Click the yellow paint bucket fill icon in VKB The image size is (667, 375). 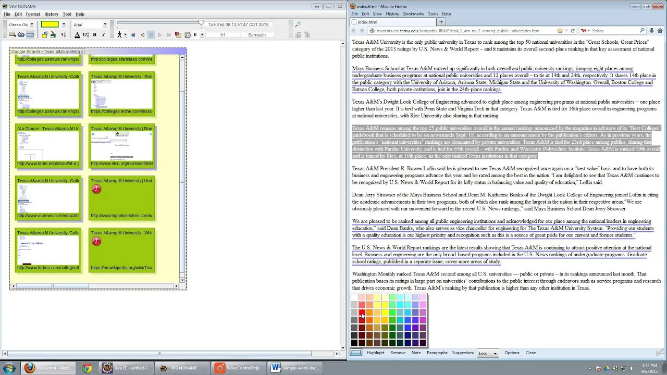45,34
